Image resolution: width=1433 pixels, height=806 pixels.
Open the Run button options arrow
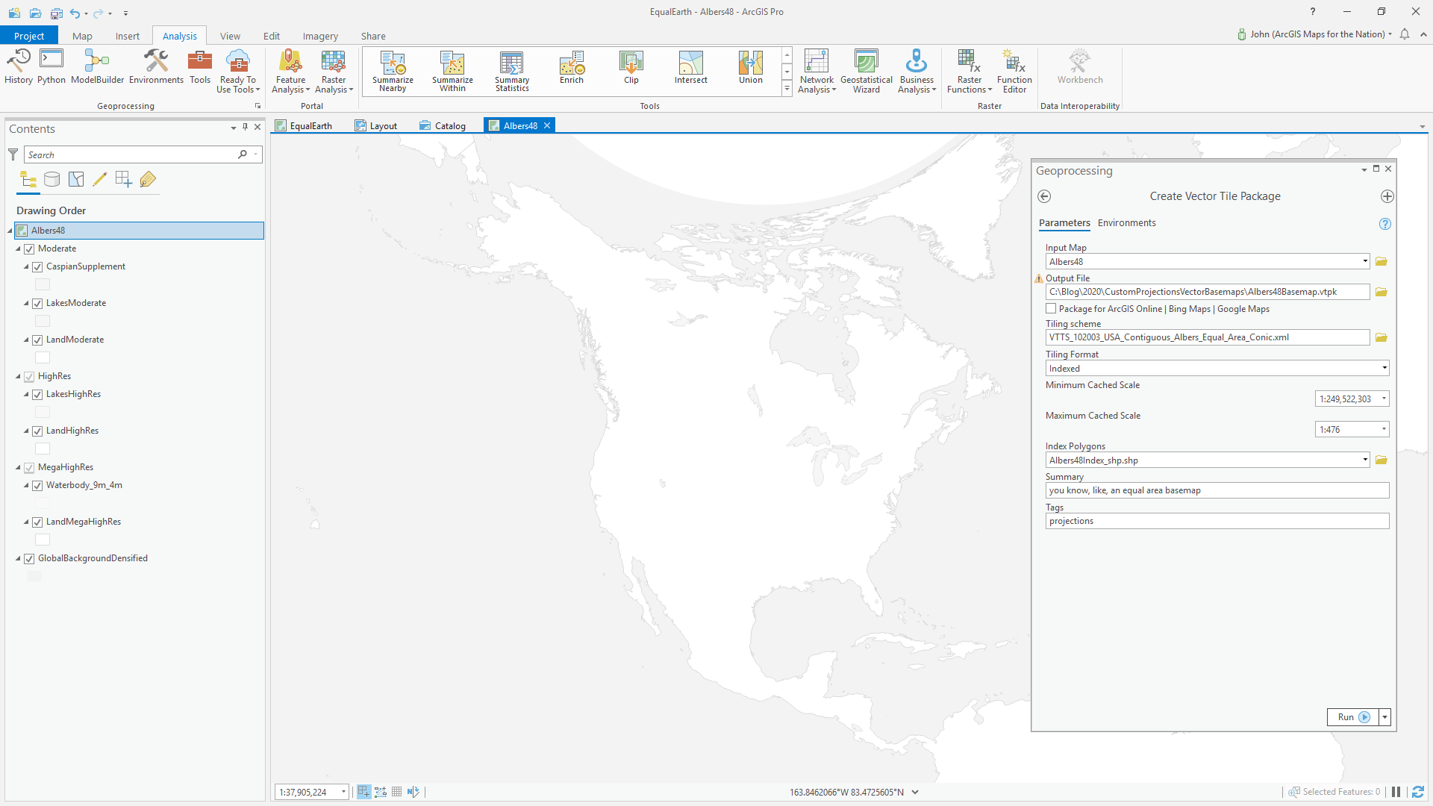coord(1384,717)
